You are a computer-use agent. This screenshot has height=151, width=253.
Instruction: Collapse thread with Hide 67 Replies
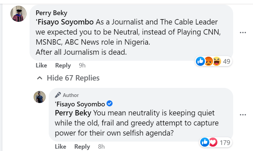69,78
